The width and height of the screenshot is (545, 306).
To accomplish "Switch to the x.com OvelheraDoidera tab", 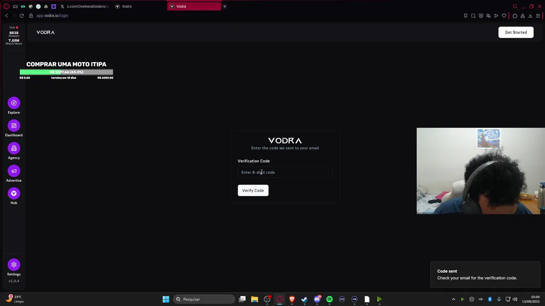I will tap(84, 6).
